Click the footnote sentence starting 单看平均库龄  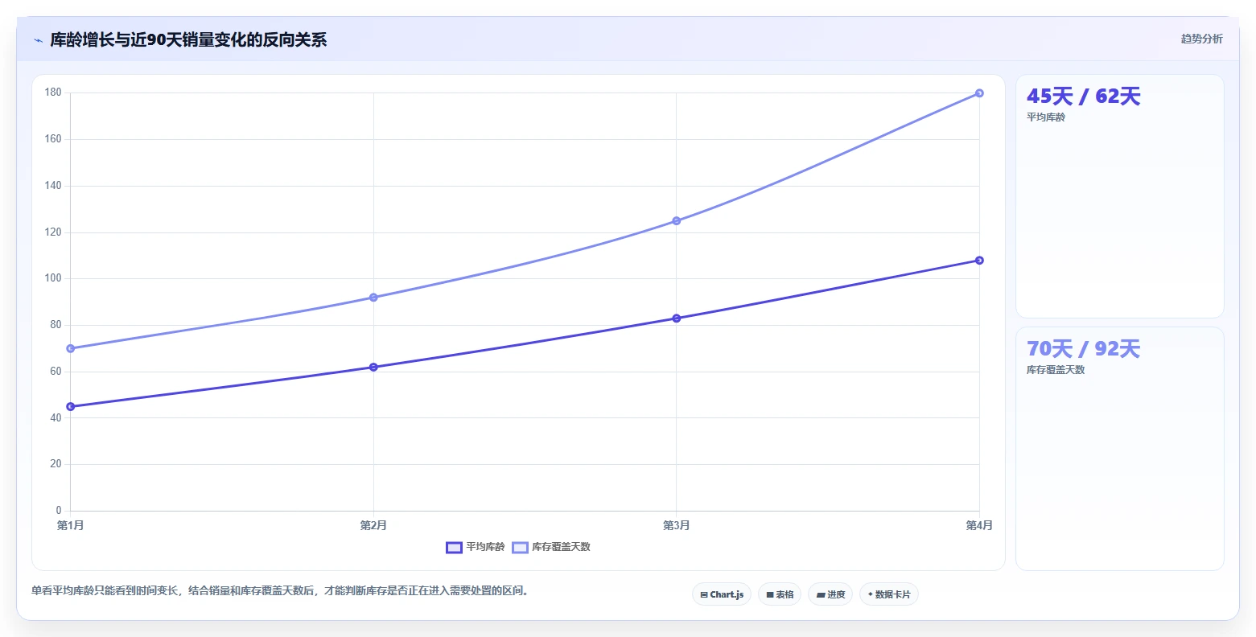tap(281, 591)
